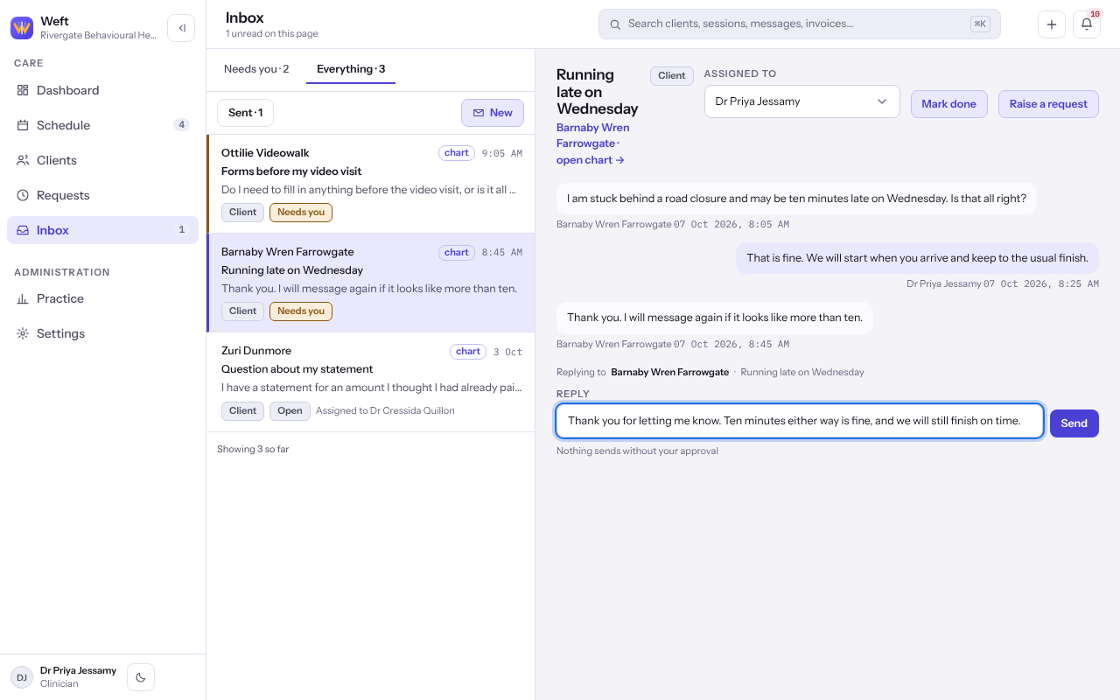Toggle the Sent filter chip
The height and width of the screenshot is (700, 1120).
(245, 113)
